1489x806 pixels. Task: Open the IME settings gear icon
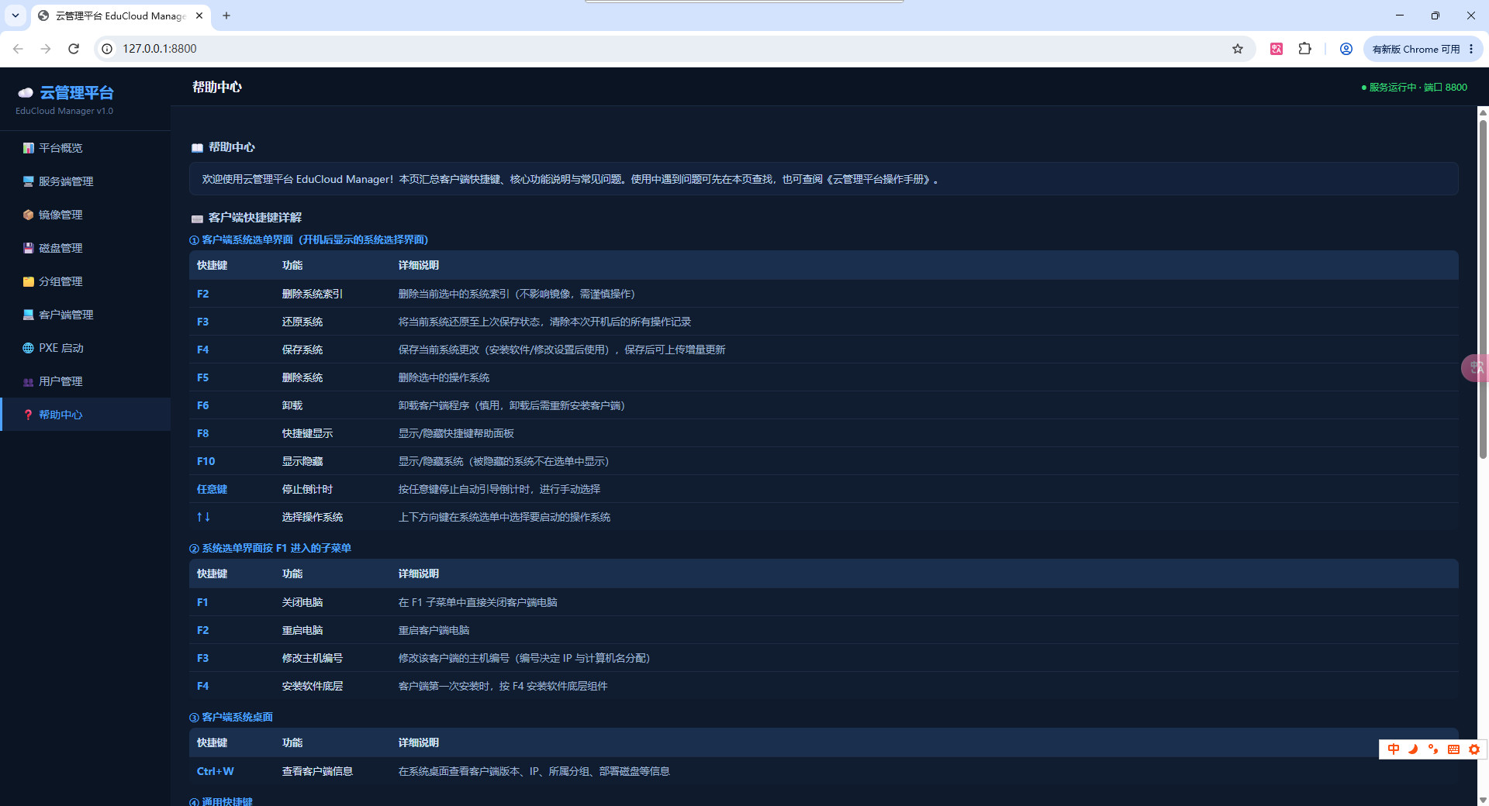(x=1474, y=749)
